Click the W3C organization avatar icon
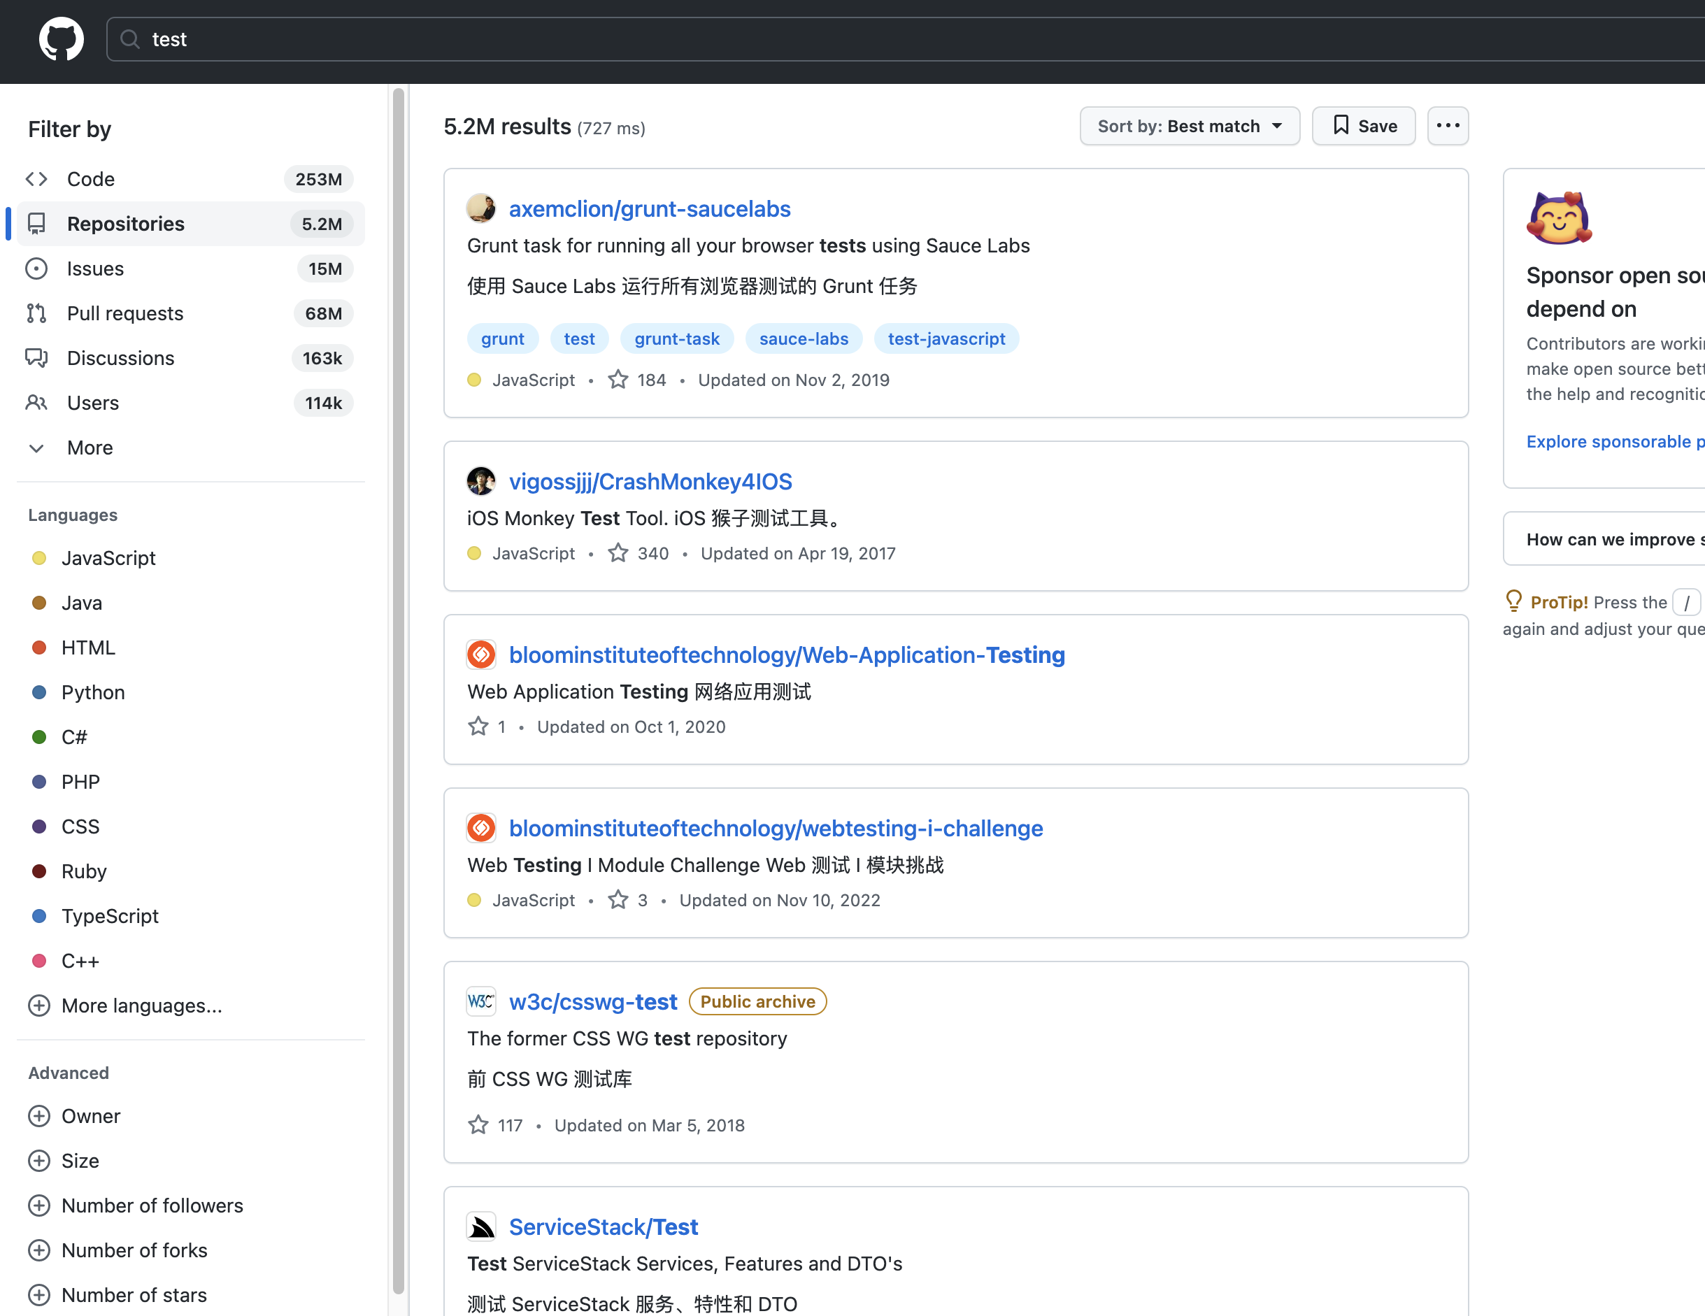1705x1316 pixels. (x=481, y=1001)
